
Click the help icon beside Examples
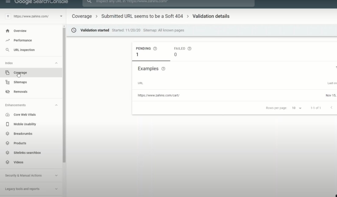[163, 69]
